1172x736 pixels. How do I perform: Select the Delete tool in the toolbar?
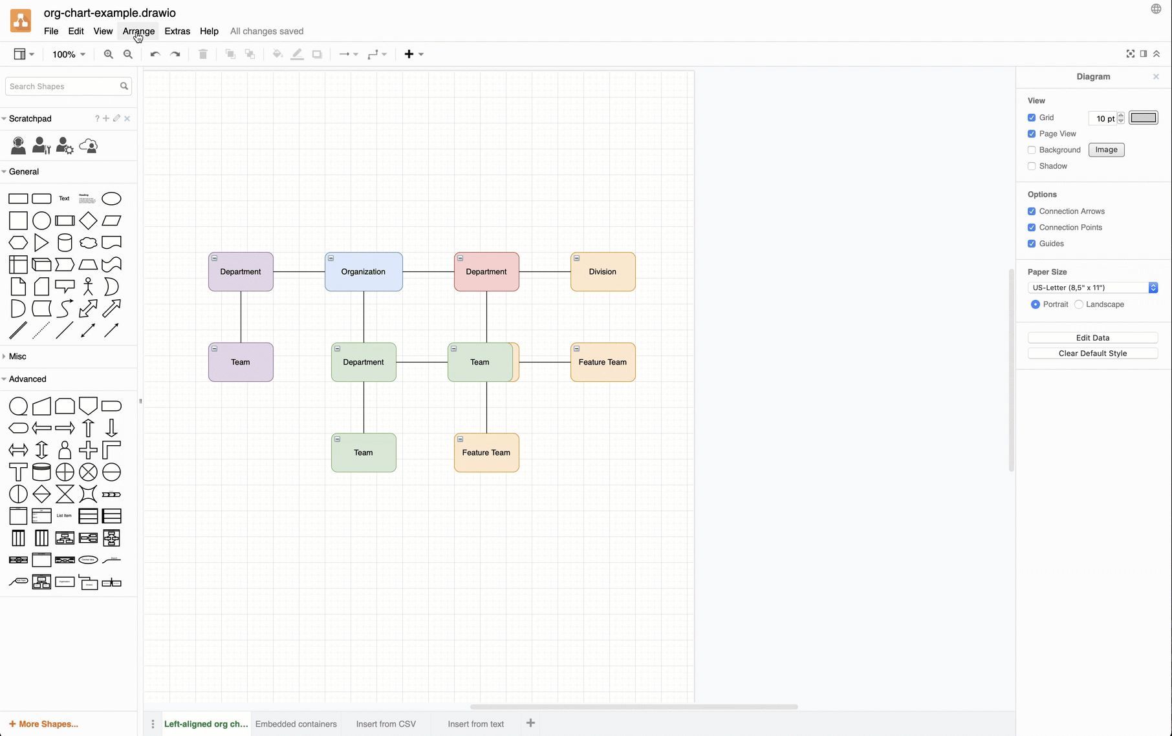point(202,54)
